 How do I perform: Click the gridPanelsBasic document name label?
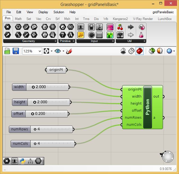pos(163,12)
